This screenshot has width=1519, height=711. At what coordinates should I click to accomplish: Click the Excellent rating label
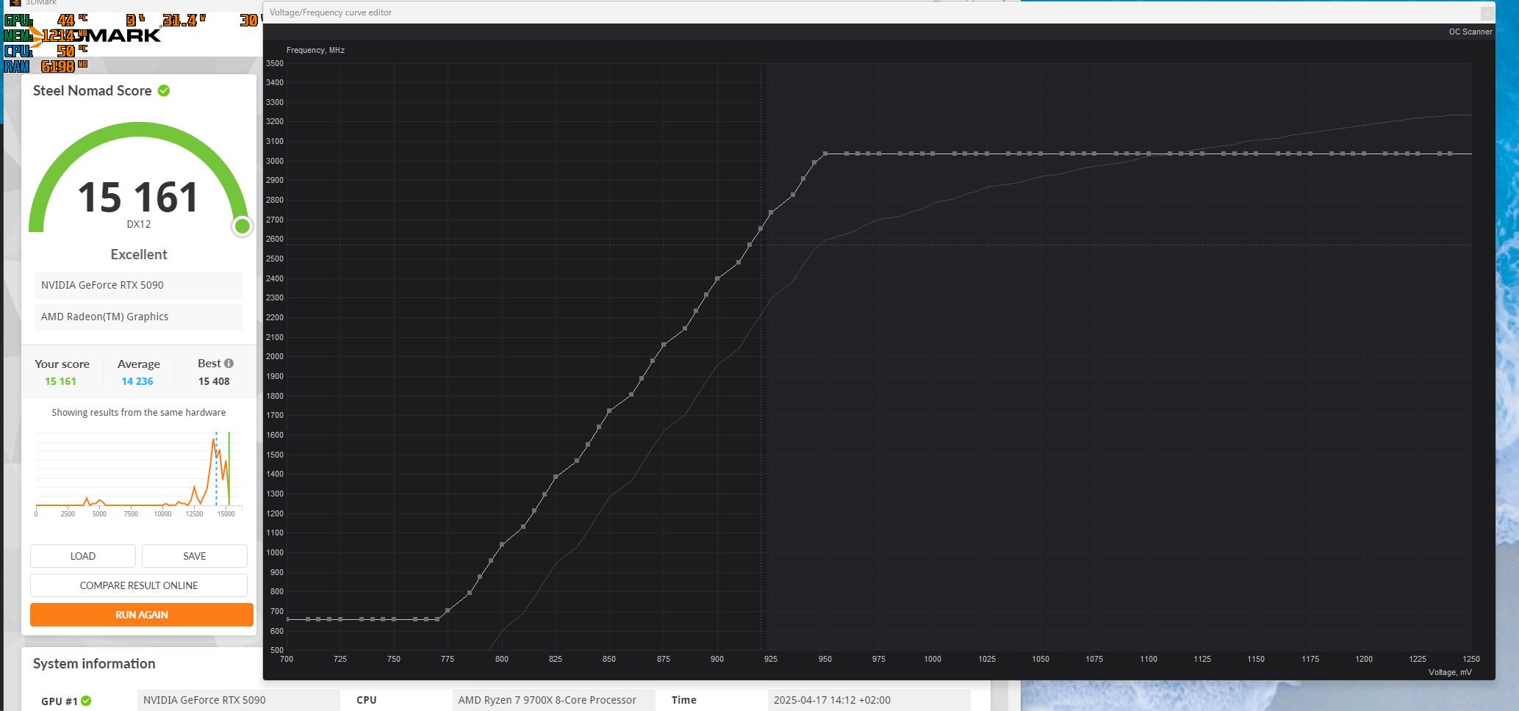(x=139, y=254)
